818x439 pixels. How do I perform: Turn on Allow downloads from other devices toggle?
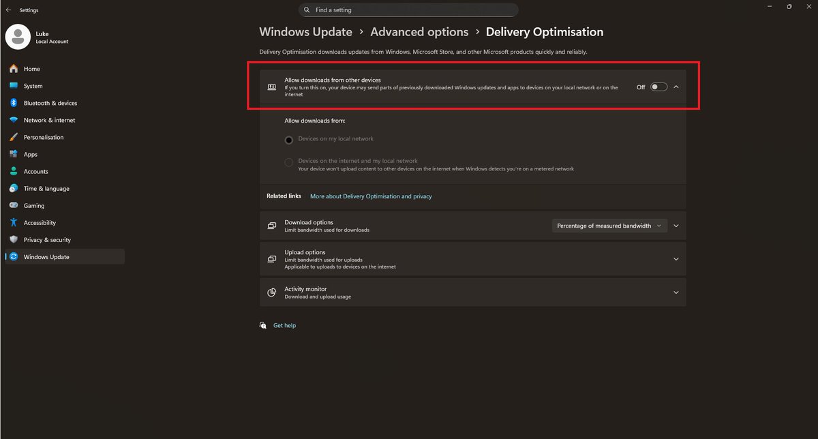[x=658, y=87]
